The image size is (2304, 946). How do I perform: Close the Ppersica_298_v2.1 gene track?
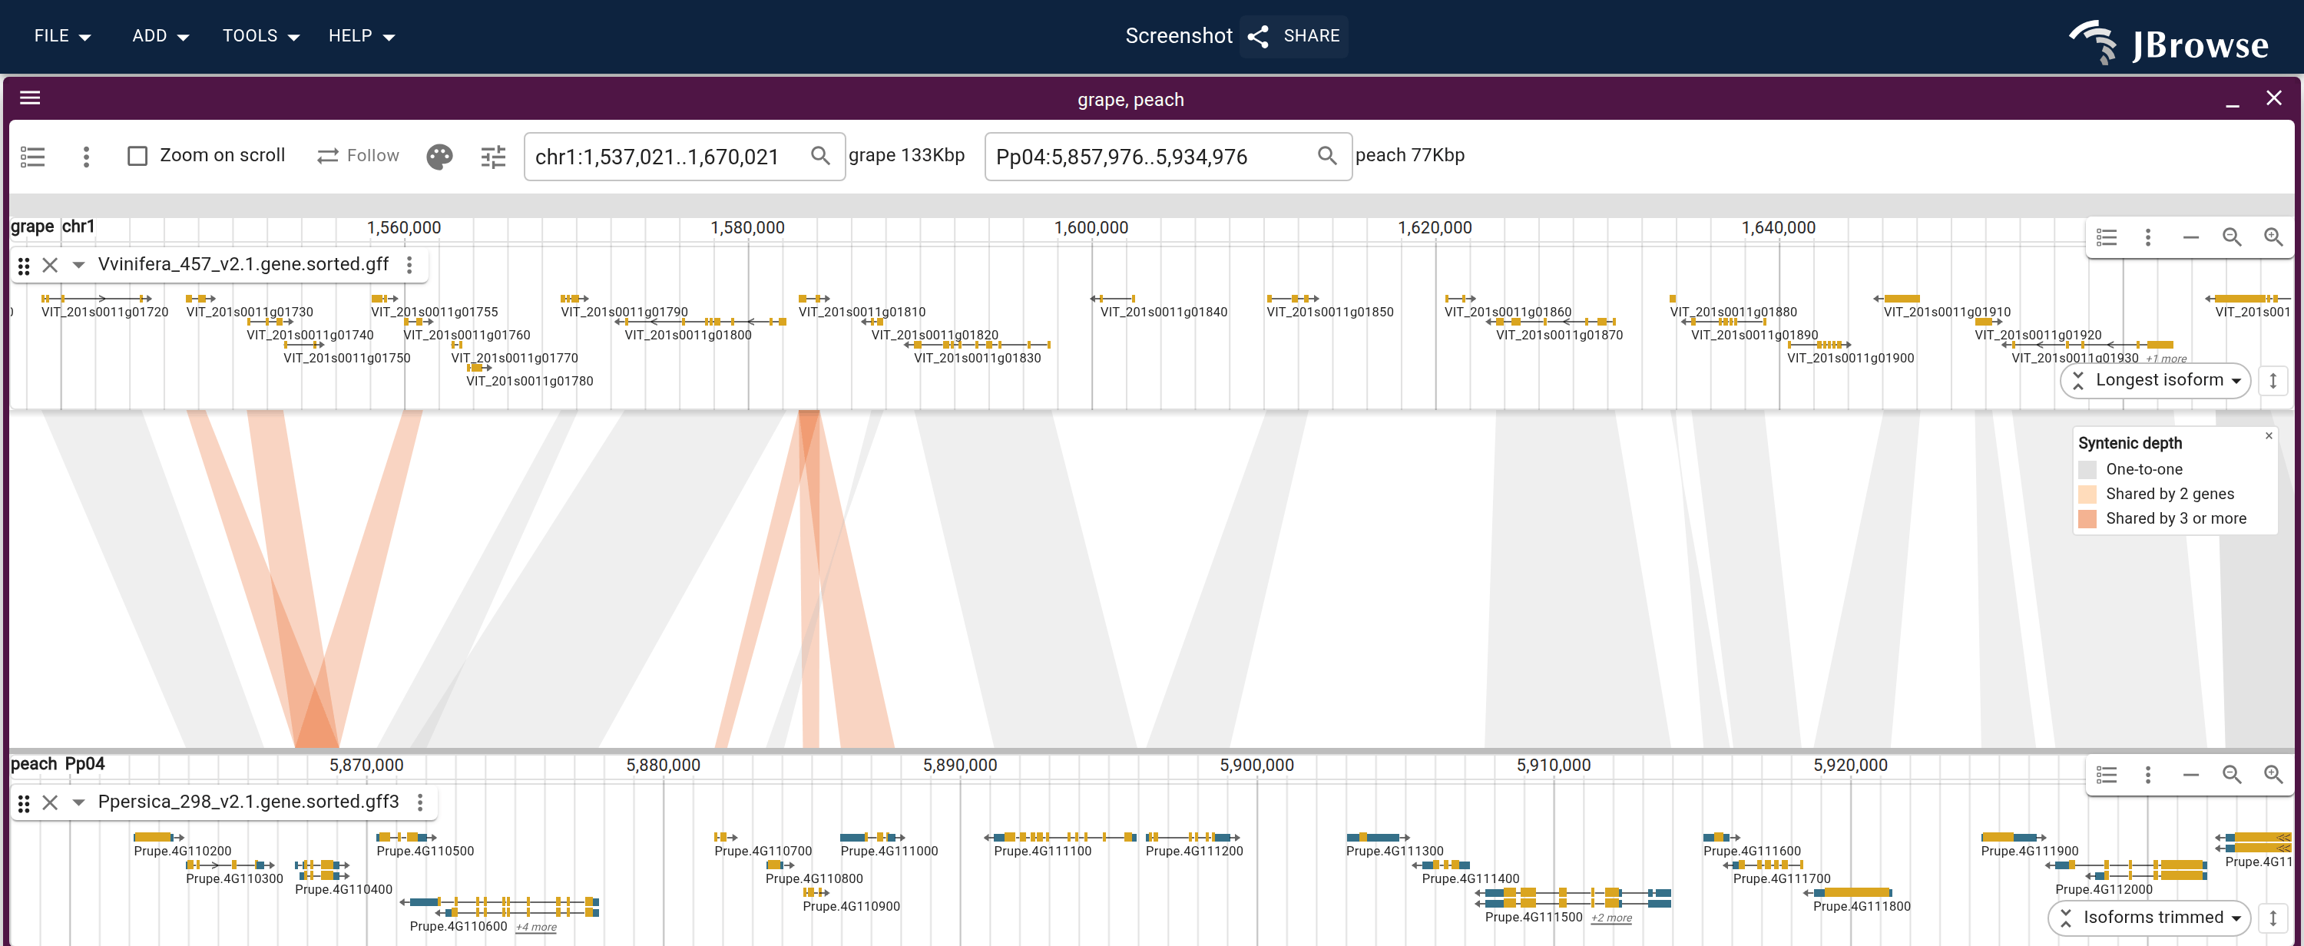click(50, 802)
